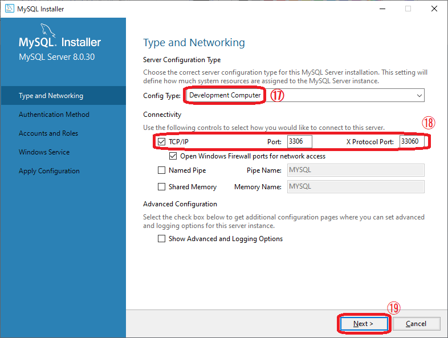Screen dimensions: 448x338
Task: Click the Advanced Configuration heading
Action: click(180, 204)
